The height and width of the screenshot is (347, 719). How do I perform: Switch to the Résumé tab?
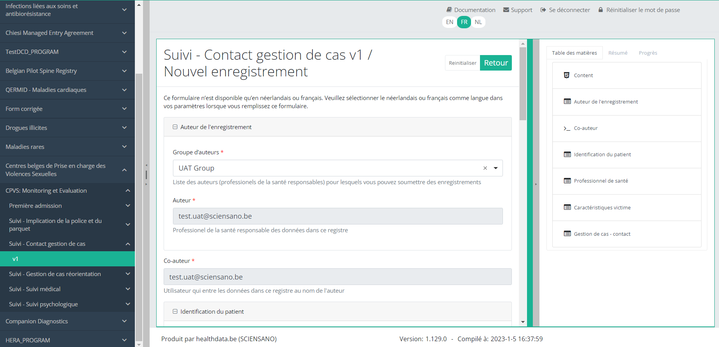(x=618, y=53)
